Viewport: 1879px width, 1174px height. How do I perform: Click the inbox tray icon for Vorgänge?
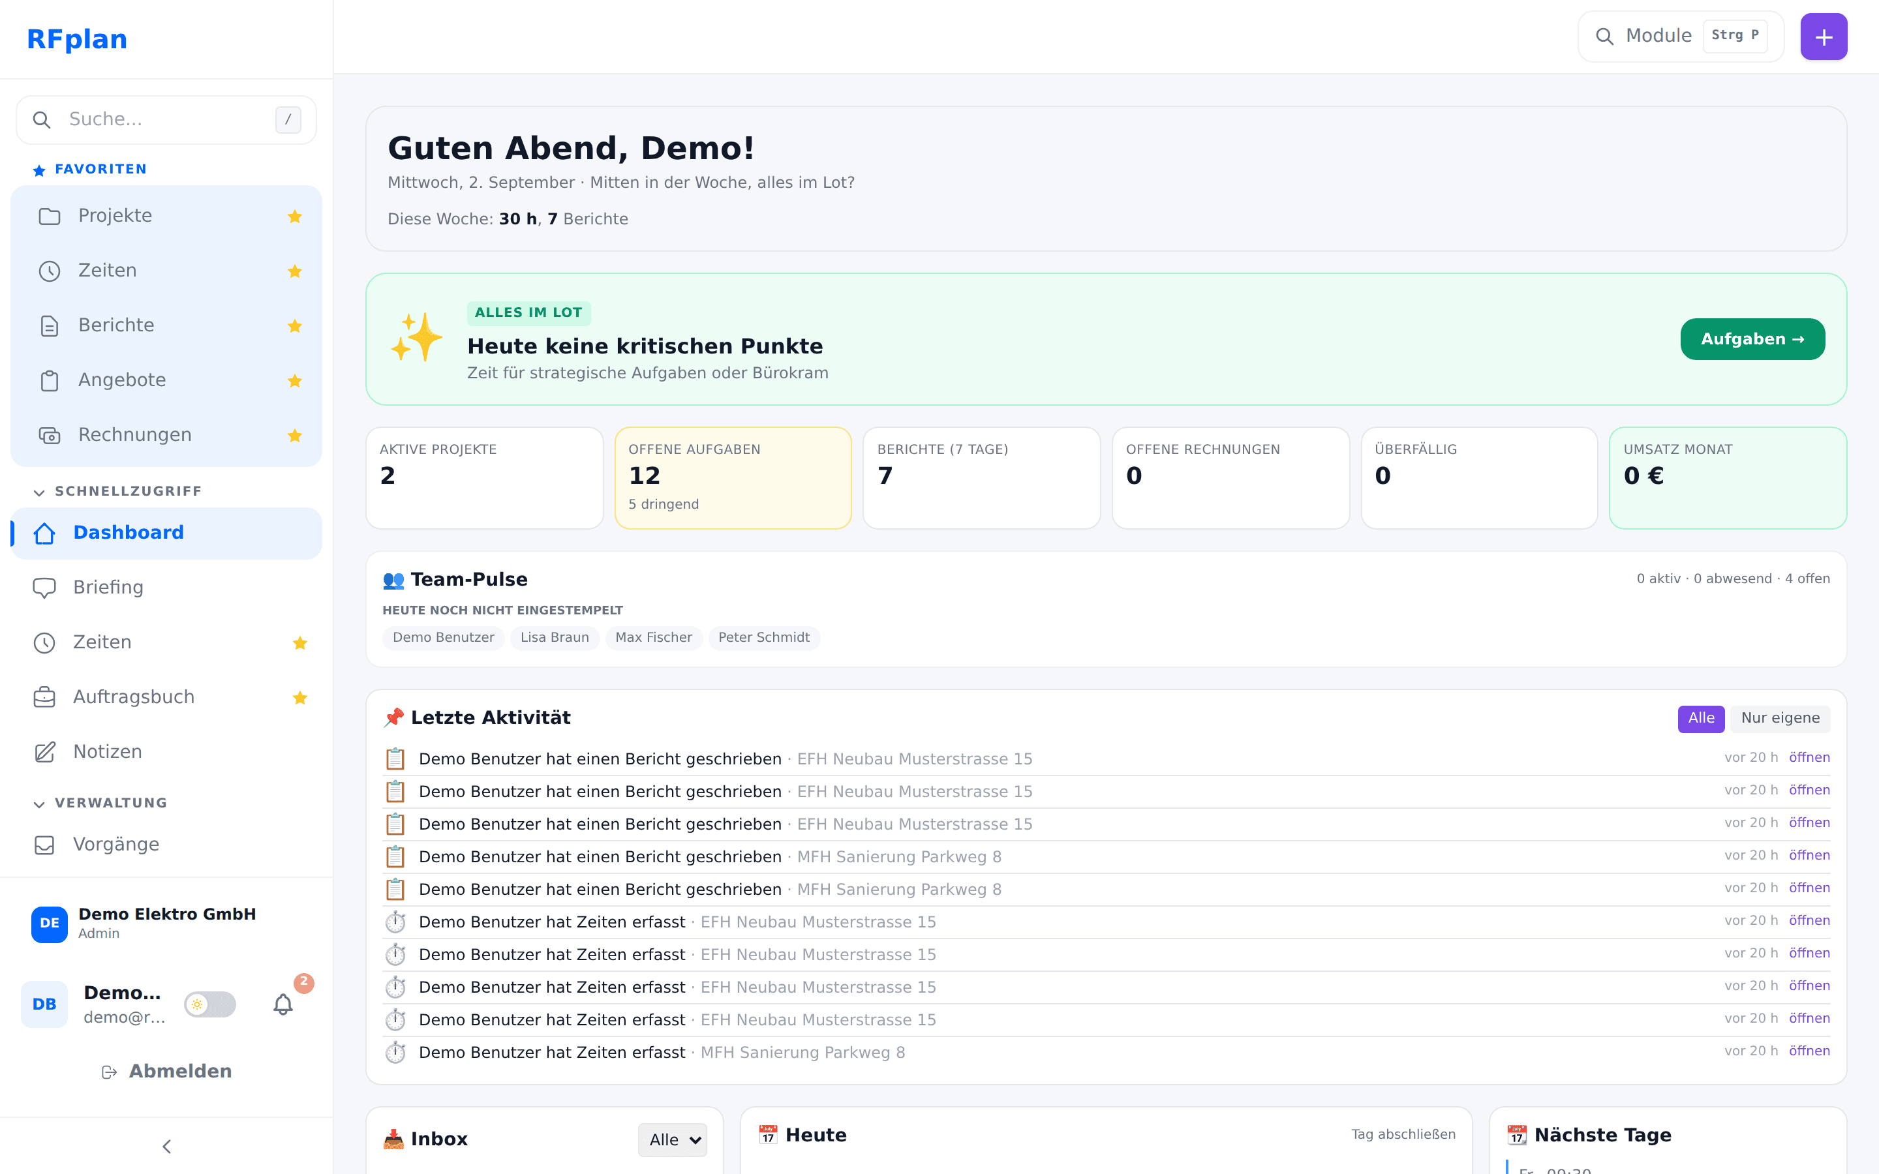click(x=44, y=845)
